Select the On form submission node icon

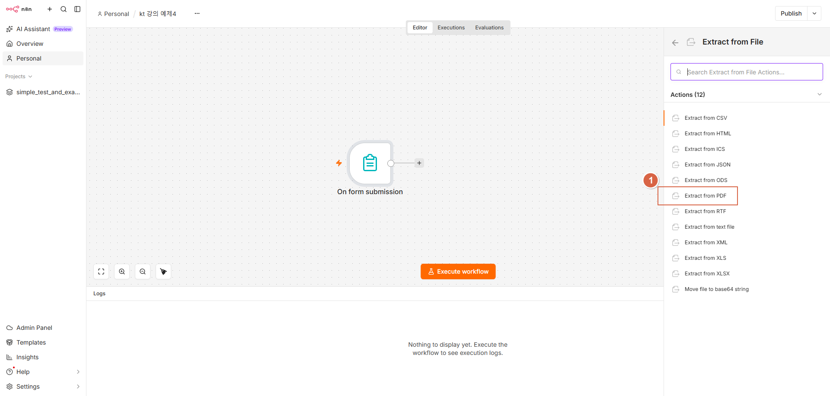370,163
